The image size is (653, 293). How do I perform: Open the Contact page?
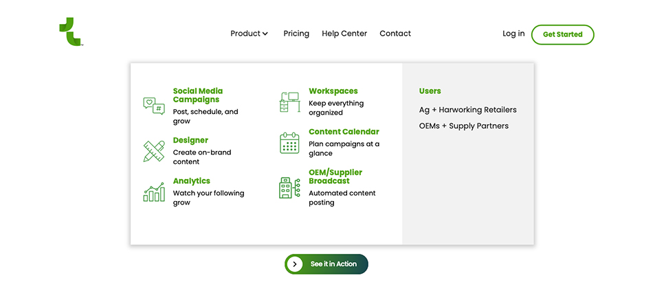coord(395,34)
